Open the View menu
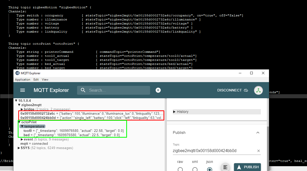This screenshot has height=171, width=307. pyautogui.click(x=45, y=79)
